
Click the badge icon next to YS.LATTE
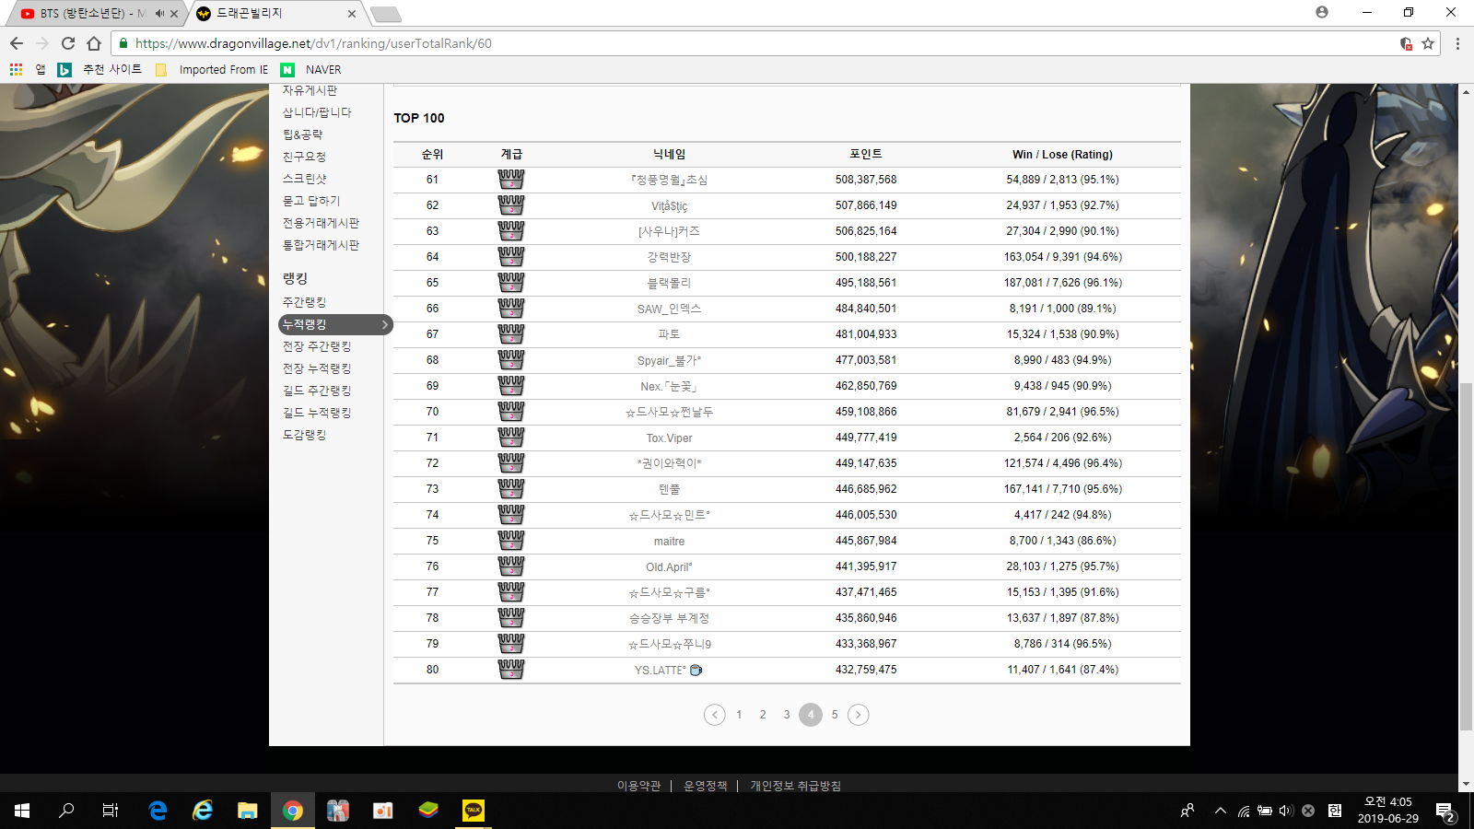coord(696,671)
